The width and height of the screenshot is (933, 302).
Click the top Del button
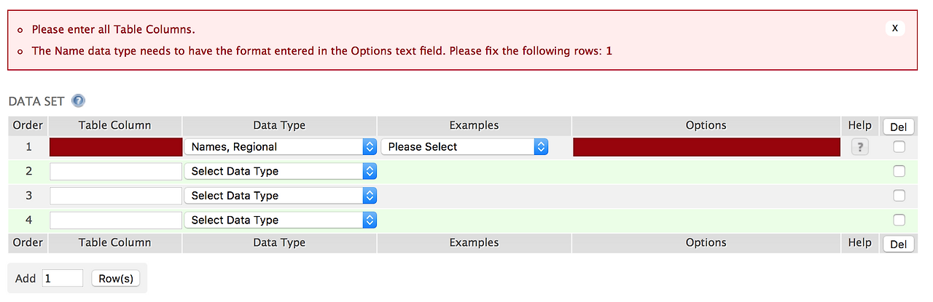(898, 127)
